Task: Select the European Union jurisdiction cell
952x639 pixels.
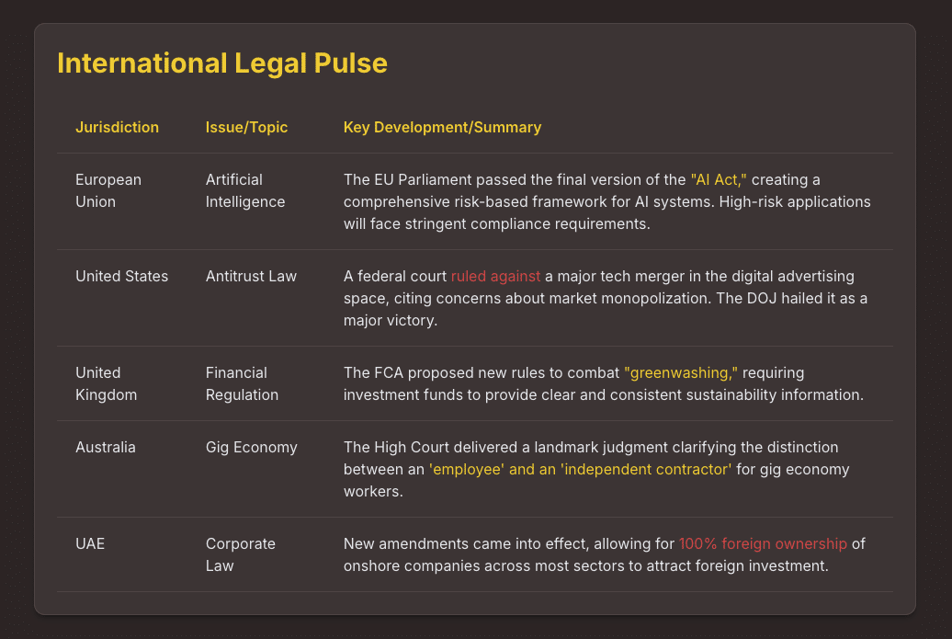Action: pyautogui.click(x=108, y=190)
